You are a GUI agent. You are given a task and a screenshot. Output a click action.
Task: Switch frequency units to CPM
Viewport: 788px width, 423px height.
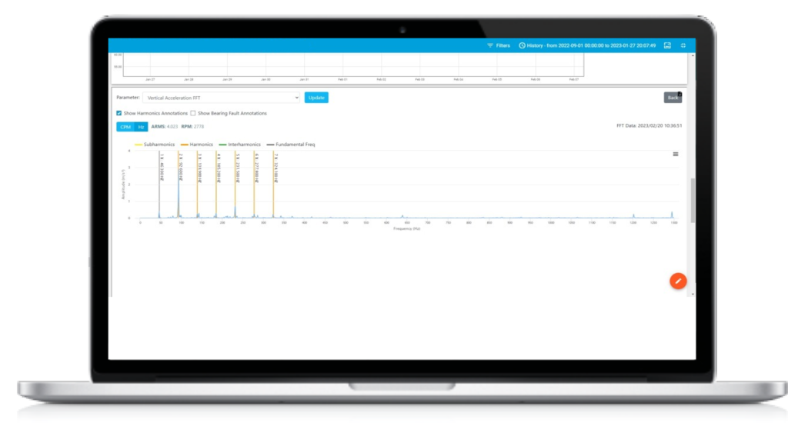click(125, 127)
